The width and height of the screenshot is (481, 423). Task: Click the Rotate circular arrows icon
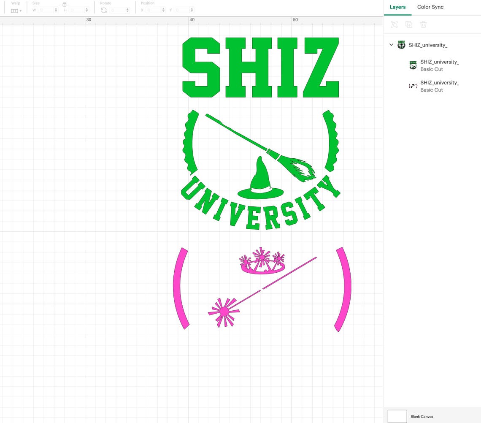(x=104, y=10)
